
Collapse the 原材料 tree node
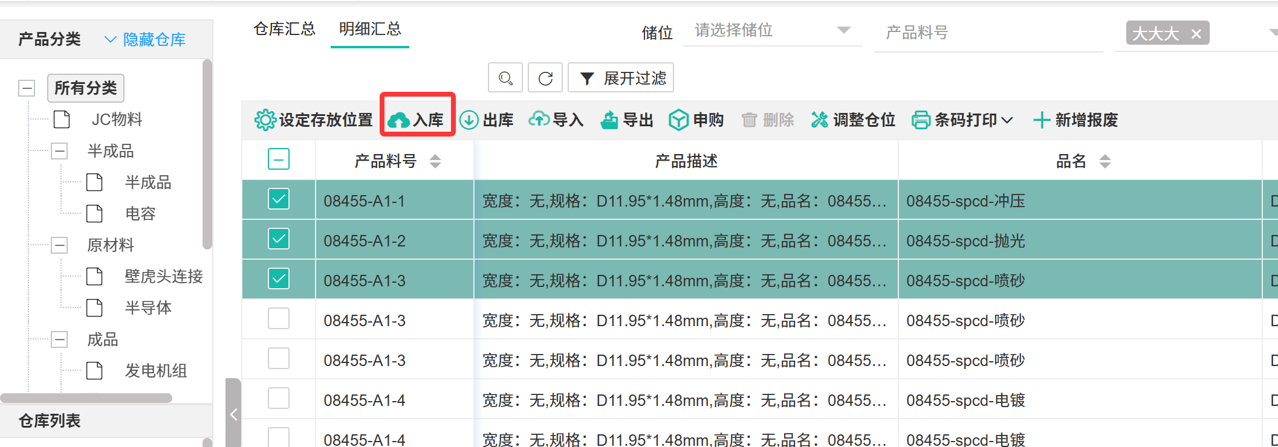(59, 245)
